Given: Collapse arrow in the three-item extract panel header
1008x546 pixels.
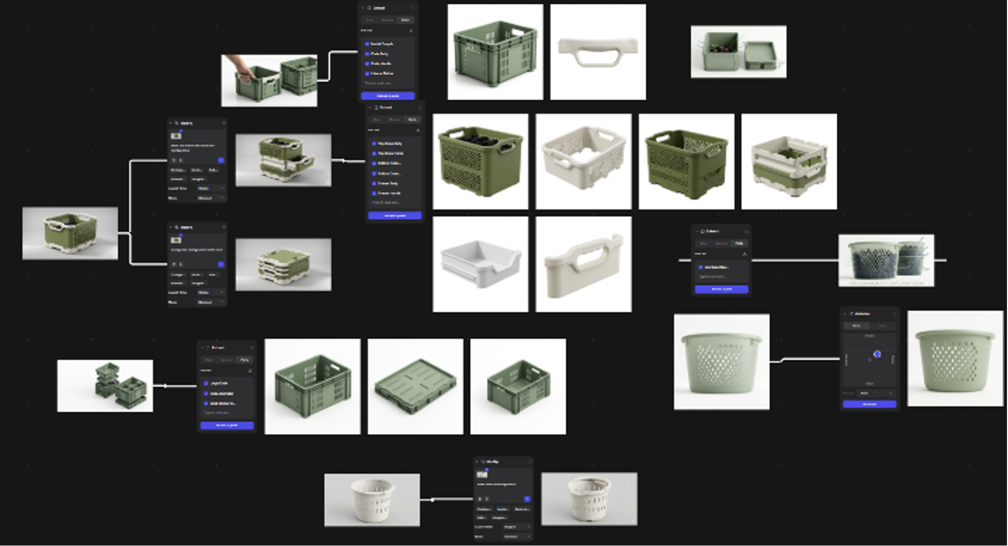Looking at the screenshot, I should click(x=202, y=347).
